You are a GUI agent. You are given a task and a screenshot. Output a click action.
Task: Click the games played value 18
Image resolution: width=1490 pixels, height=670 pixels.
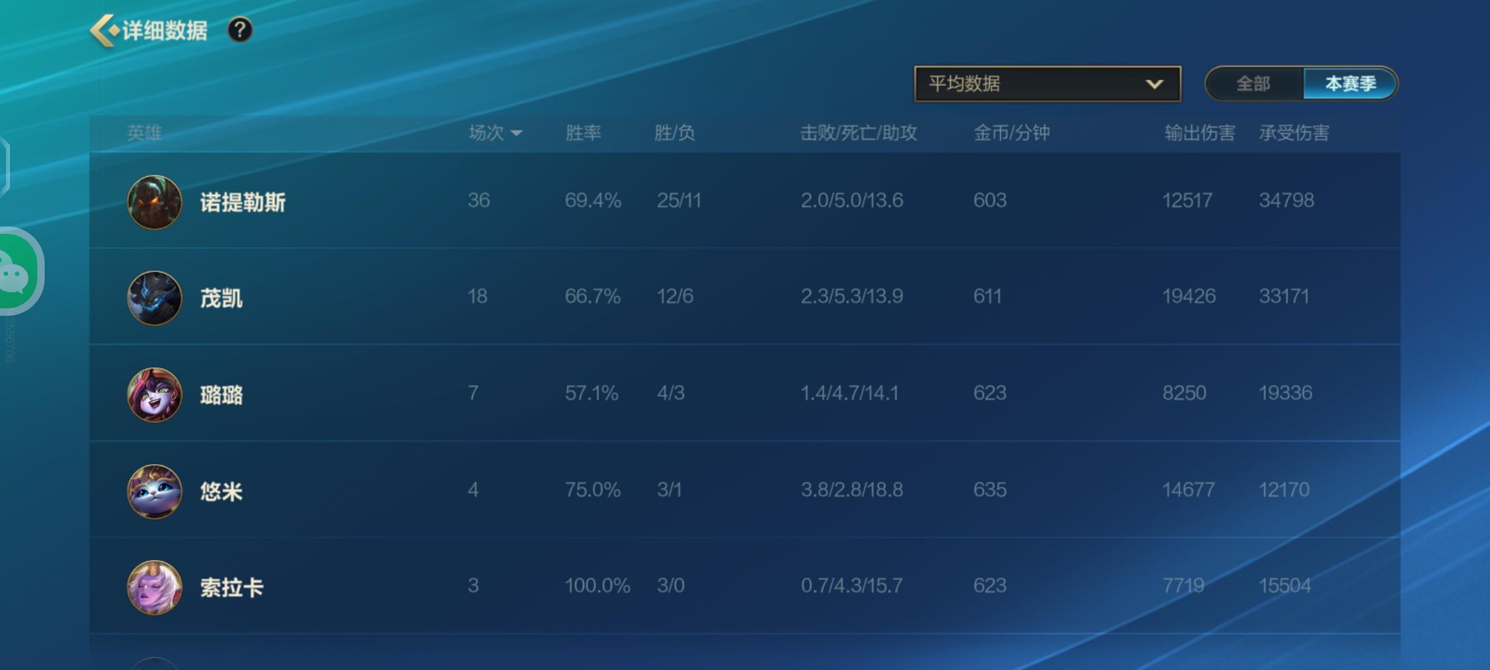coord(477,297)
